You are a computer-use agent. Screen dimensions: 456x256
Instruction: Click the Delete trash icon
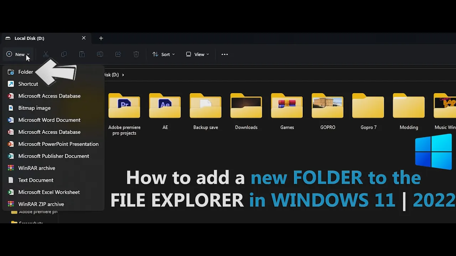(x=136, y=54)
